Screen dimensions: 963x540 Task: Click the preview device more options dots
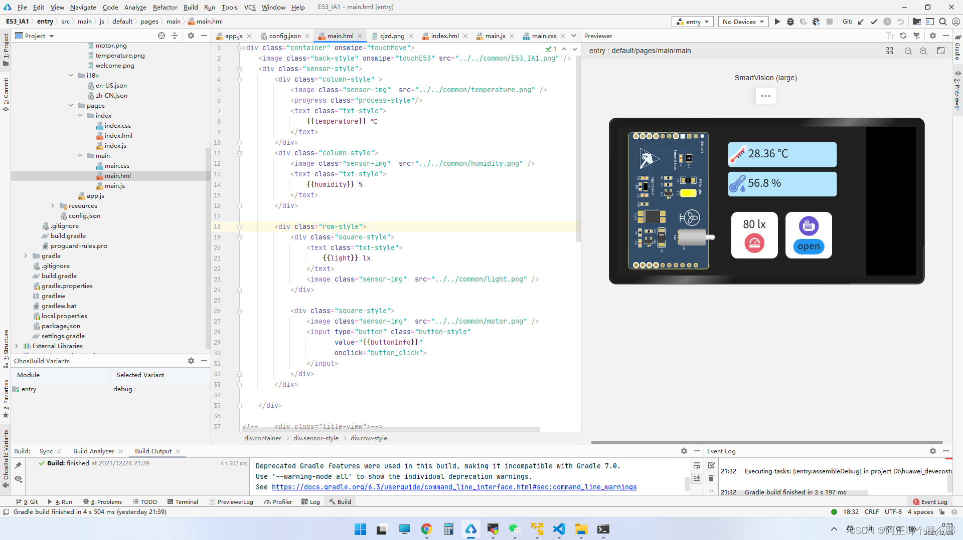point(765,96)
